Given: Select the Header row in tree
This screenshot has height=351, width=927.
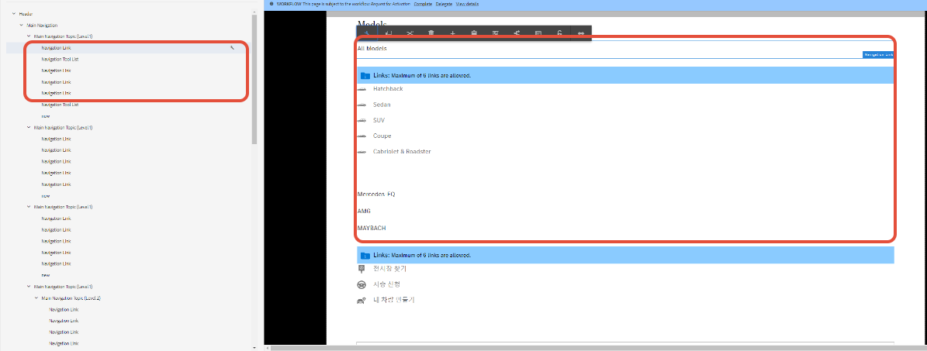Looking at the screenshot, I should tap(26, 14).
